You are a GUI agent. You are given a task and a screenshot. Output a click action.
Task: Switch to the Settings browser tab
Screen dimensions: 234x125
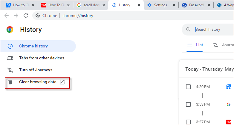point(161,5)
